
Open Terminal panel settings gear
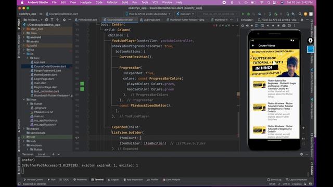pyautogui.click(x=302, y=154)
